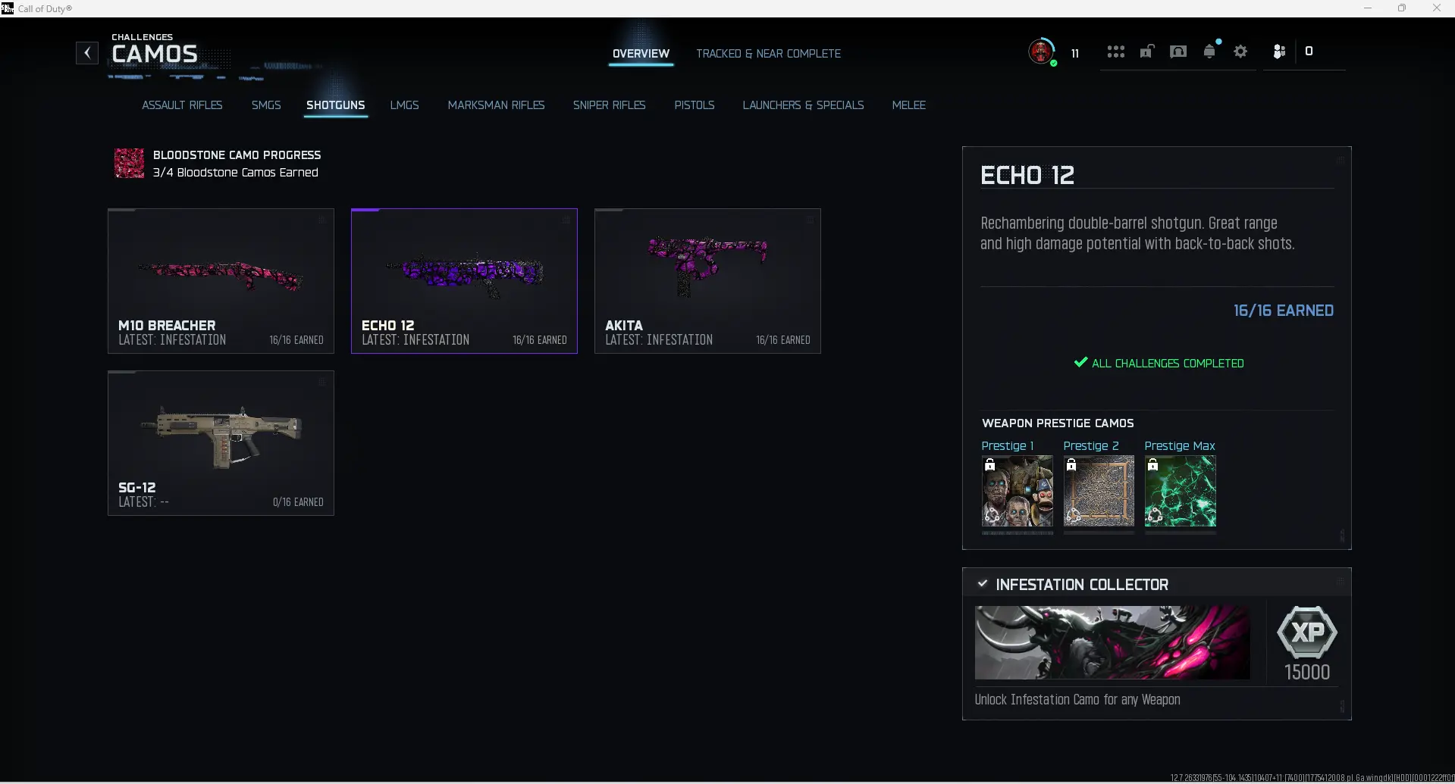Click the Infestation Collector banner image
Viewport: 1455px width, 784px height.
pos(1112,642)
